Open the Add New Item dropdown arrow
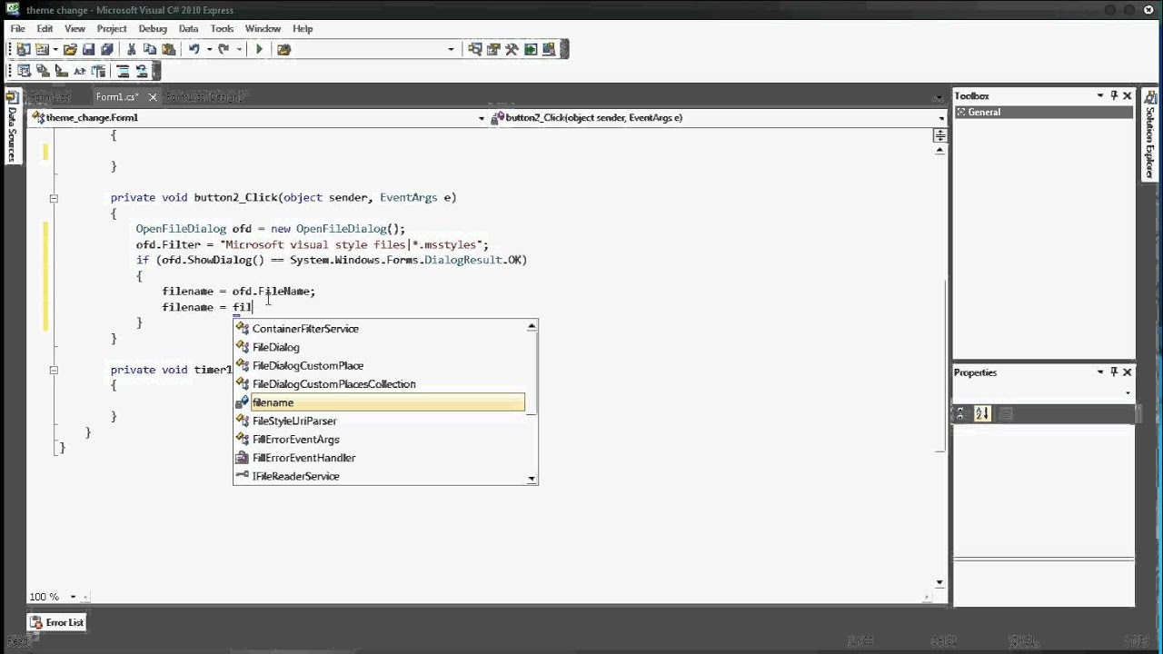1163x654 pixels. [x=55, y=50]
